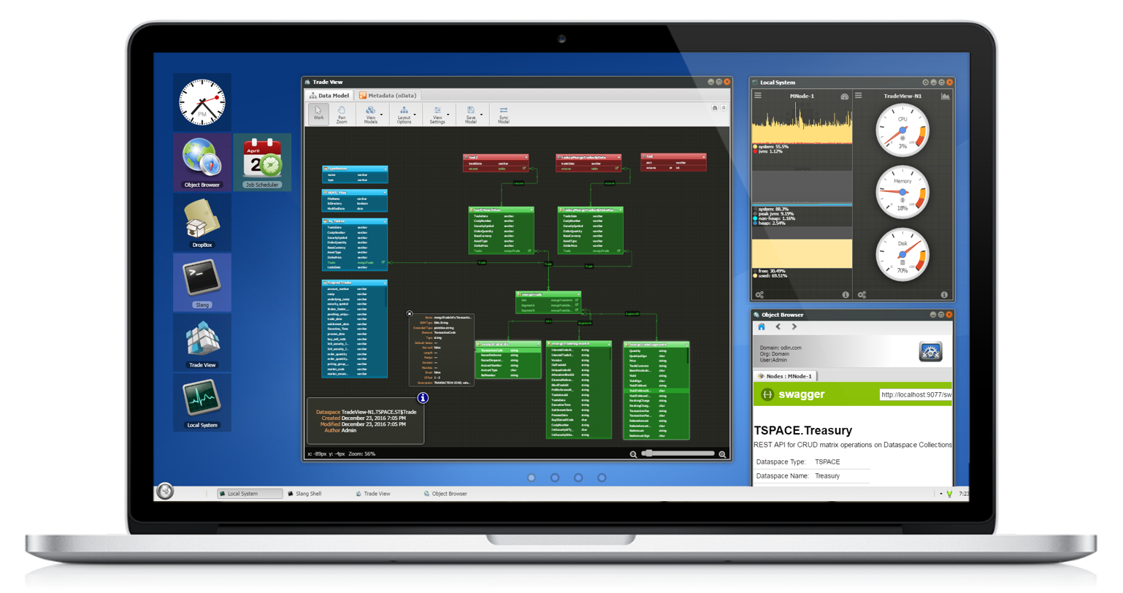Click the Sync Model toolbar icon
Viewport: 1123px width, 593px height.
coord(503,113)
